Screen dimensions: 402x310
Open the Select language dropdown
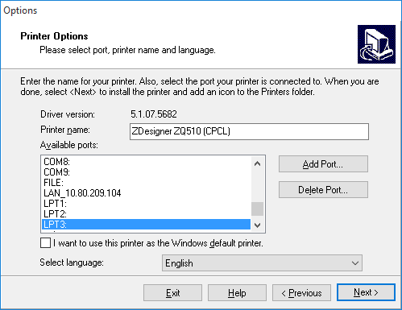pos(262,263)
